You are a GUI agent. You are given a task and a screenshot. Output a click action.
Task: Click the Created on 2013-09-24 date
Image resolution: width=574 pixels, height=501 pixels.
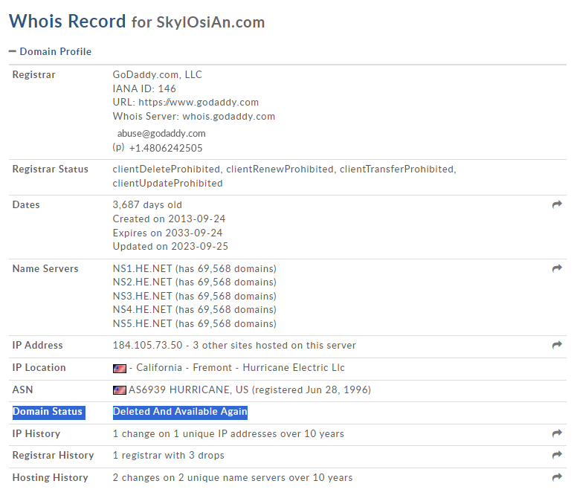169,219
